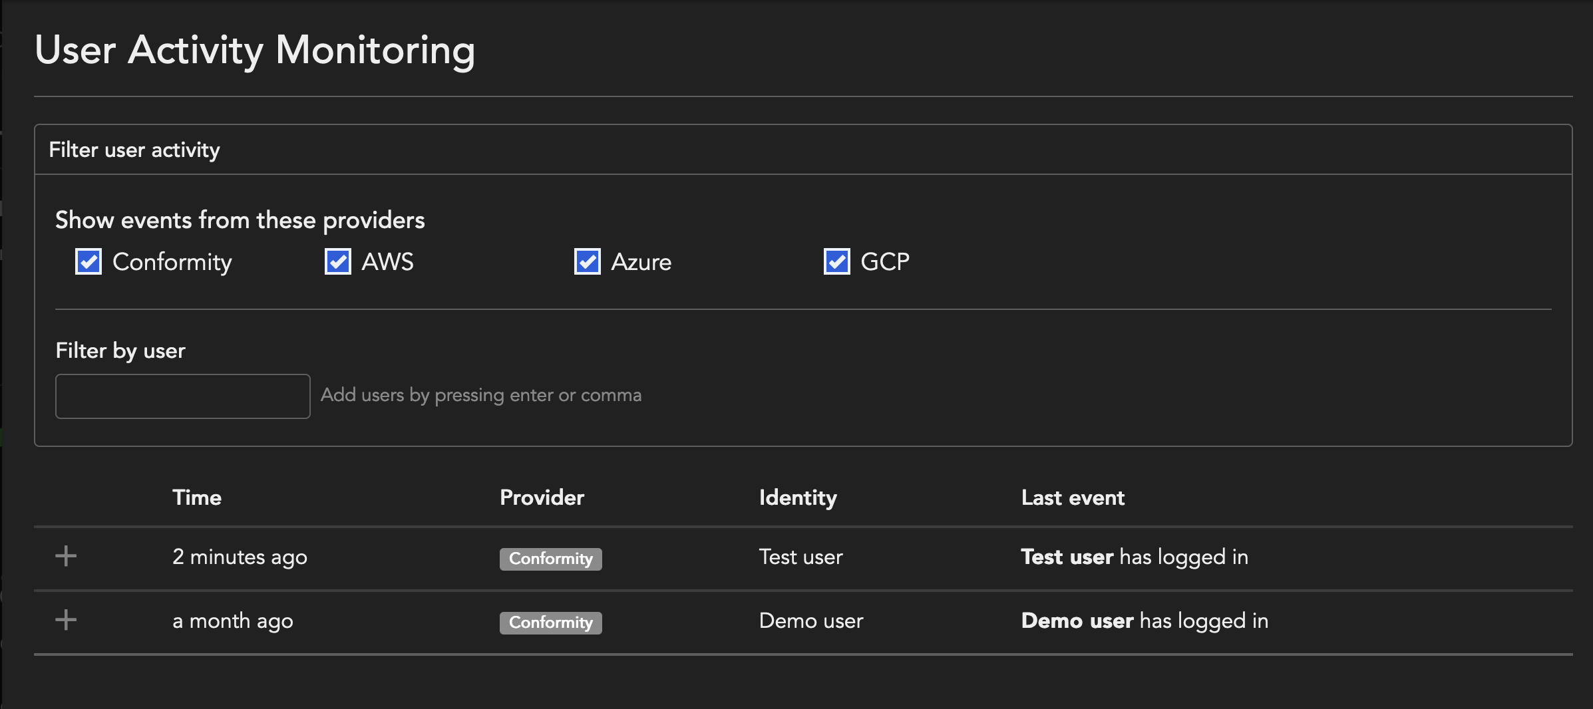Click inside the Filter by user field
The width and height of the screenshot is (1593, 709).
pos(182,396)
